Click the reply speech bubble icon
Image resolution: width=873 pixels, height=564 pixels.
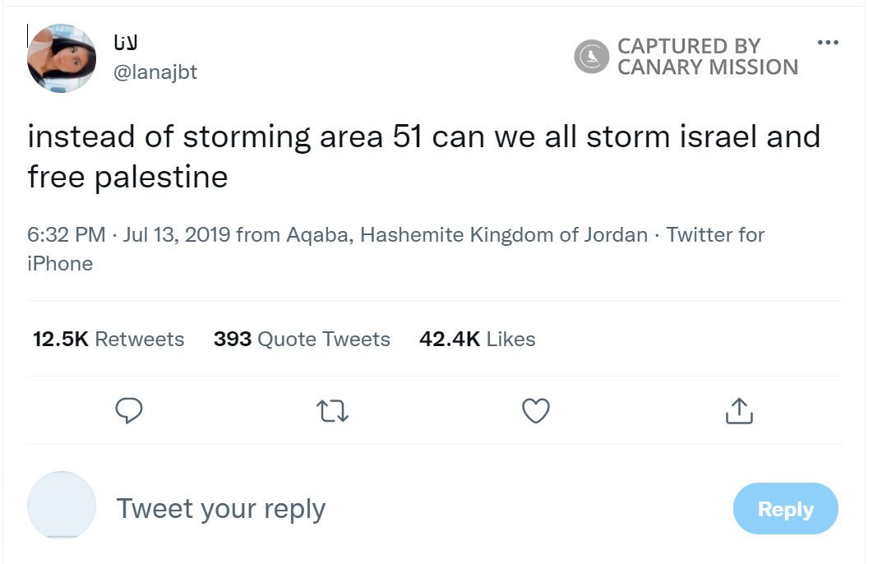[x=129, y=410]
